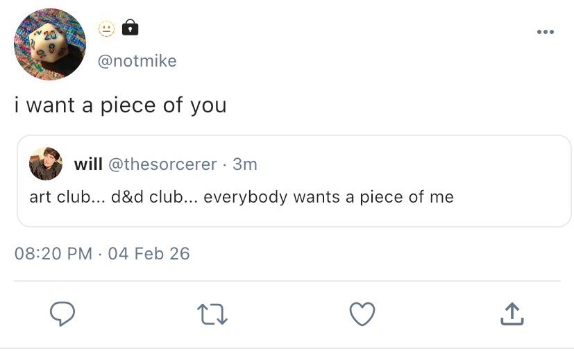Open the @notmike profile handle
This screenshot has width=574, height=351.
coord(137,61)
